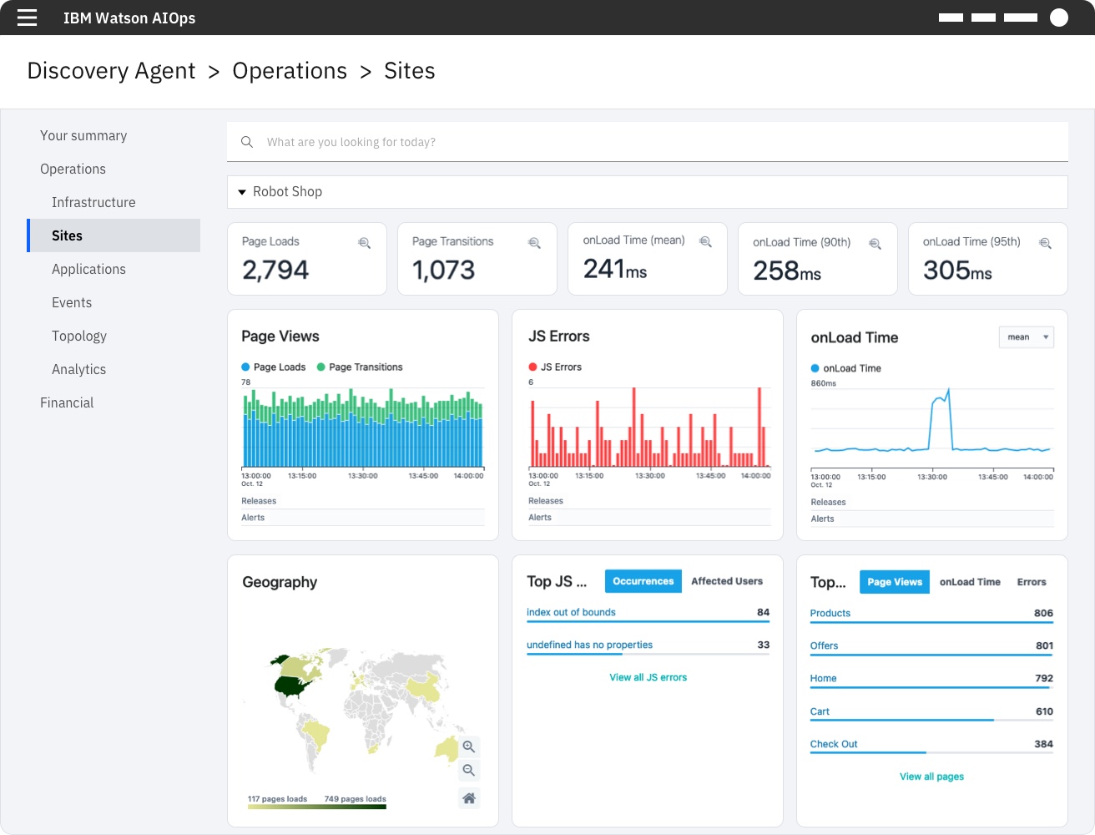Click zoom icon on onLoad Time (mean) card

pos(705,241)
